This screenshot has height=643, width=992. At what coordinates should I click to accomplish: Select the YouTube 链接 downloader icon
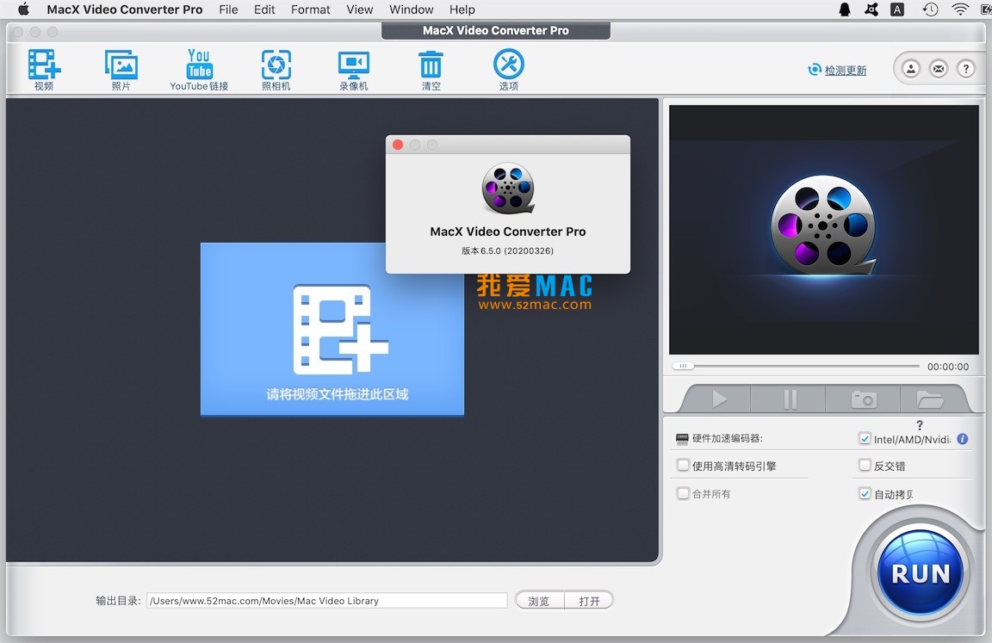click(x=199, y=69)
